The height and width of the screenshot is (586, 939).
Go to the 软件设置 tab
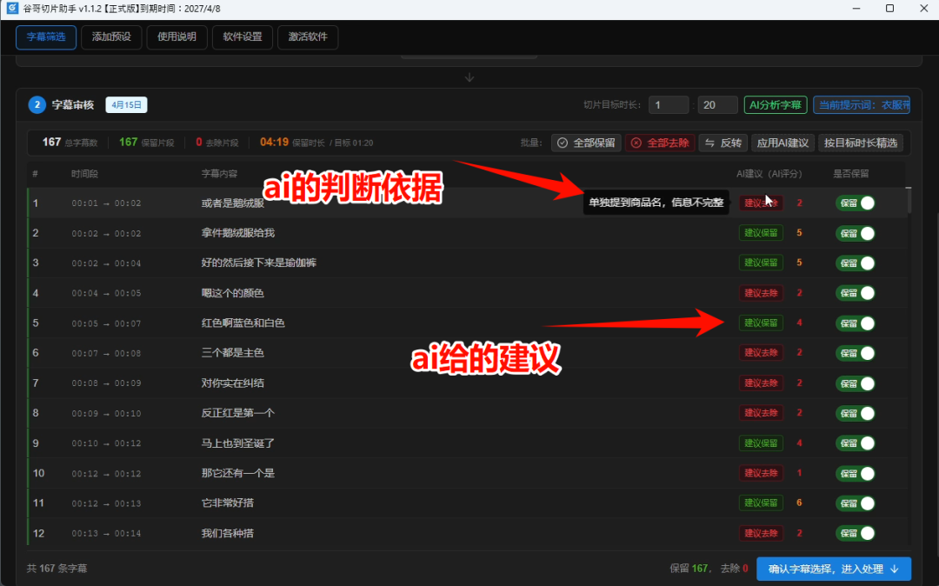243,37
